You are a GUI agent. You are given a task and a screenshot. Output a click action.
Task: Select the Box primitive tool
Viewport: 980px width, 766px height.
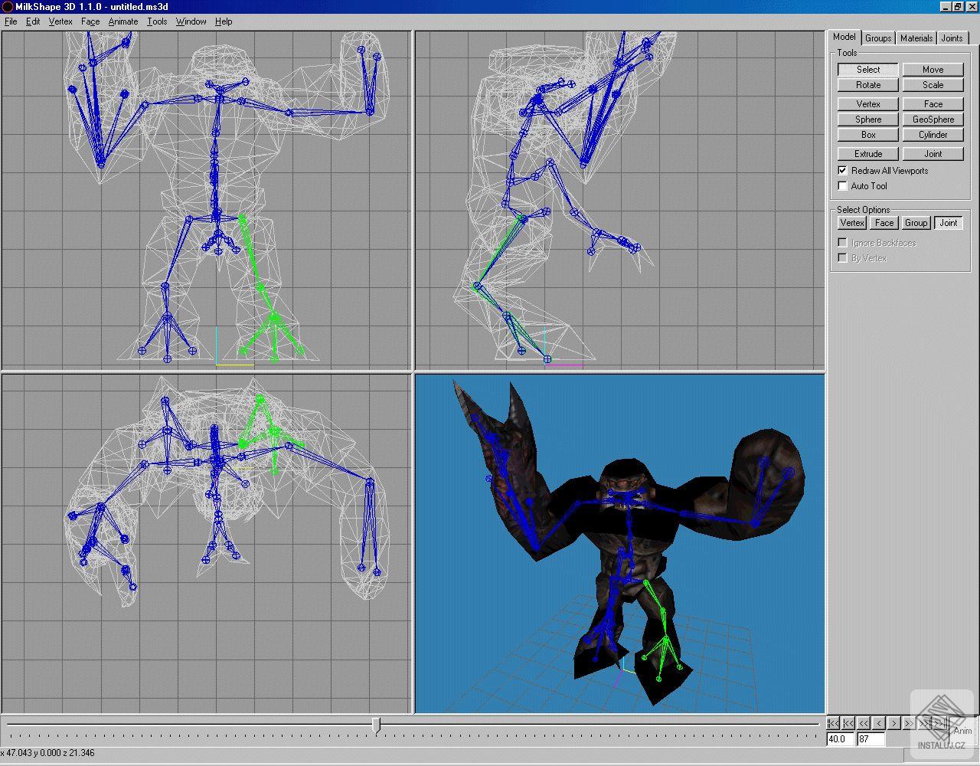pos(867,134)
